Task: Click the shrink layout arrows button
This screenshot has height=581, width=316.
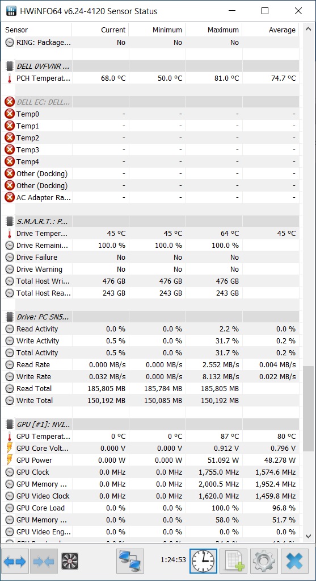Action: [44, 561]
